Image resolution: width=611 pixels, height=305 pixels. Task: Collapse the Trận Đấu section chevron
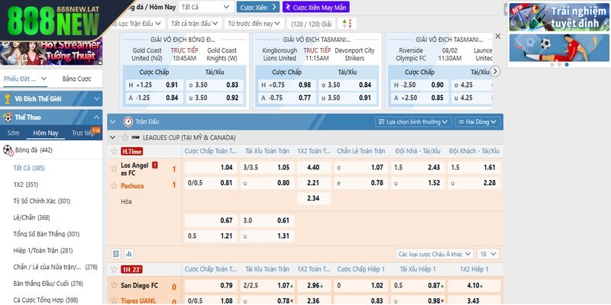[x=112, y=122]
